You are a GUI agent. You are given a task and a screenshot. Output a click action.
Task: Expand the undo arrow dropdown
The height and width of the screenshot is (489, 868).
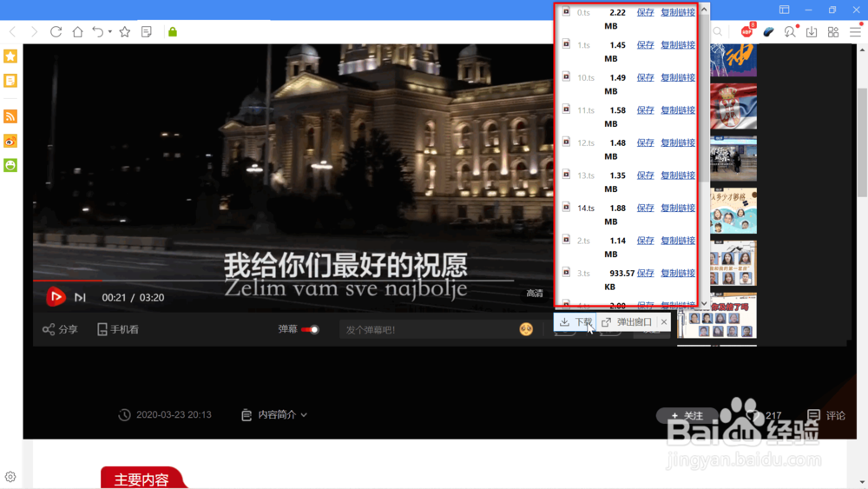109,32
